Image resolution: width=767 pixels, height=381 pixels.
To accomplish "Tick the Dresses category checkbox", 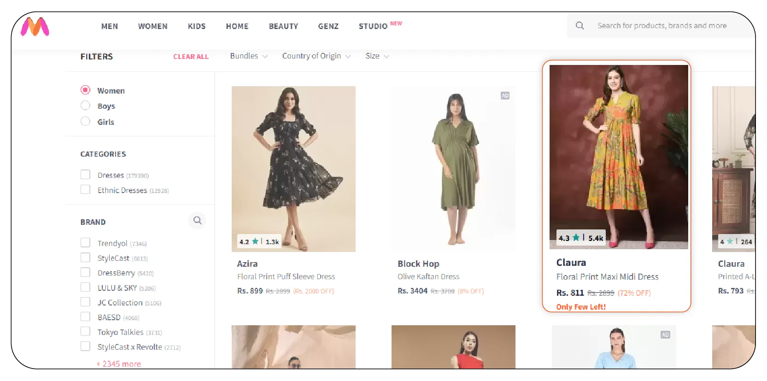I will 85,175.
